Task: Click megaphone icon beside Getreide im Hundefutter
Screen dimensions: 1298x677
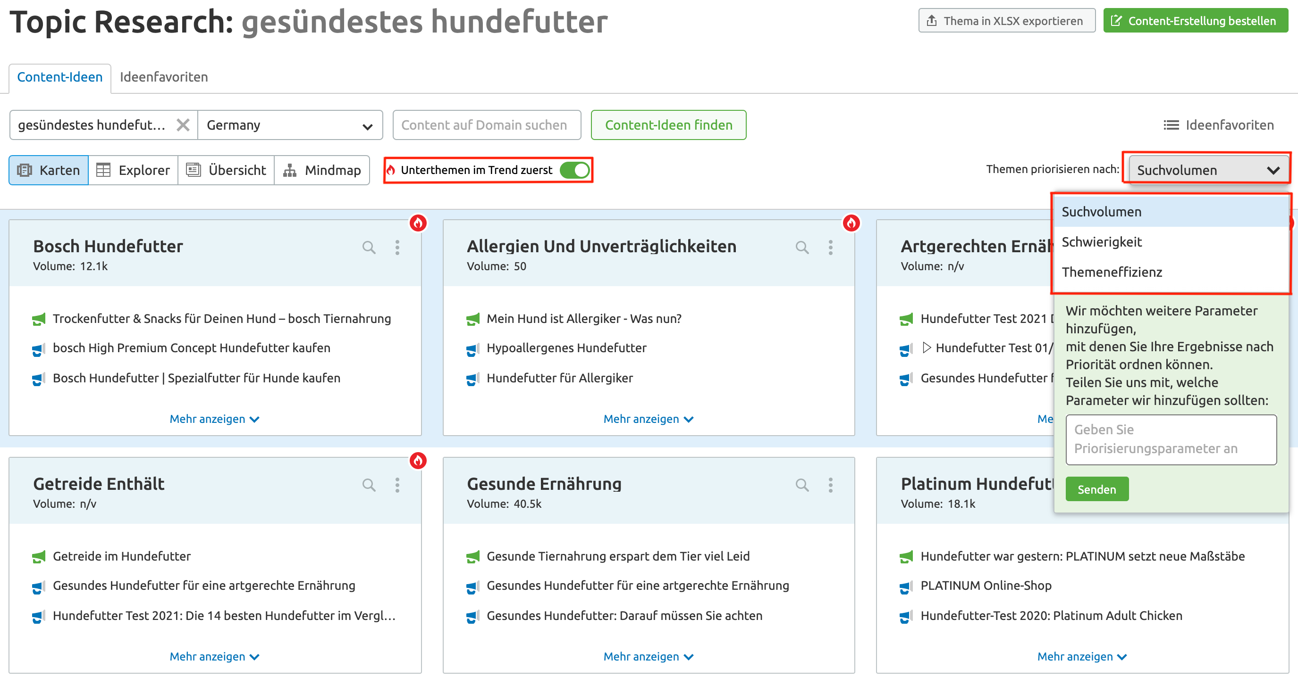Action: coord(39,557)
